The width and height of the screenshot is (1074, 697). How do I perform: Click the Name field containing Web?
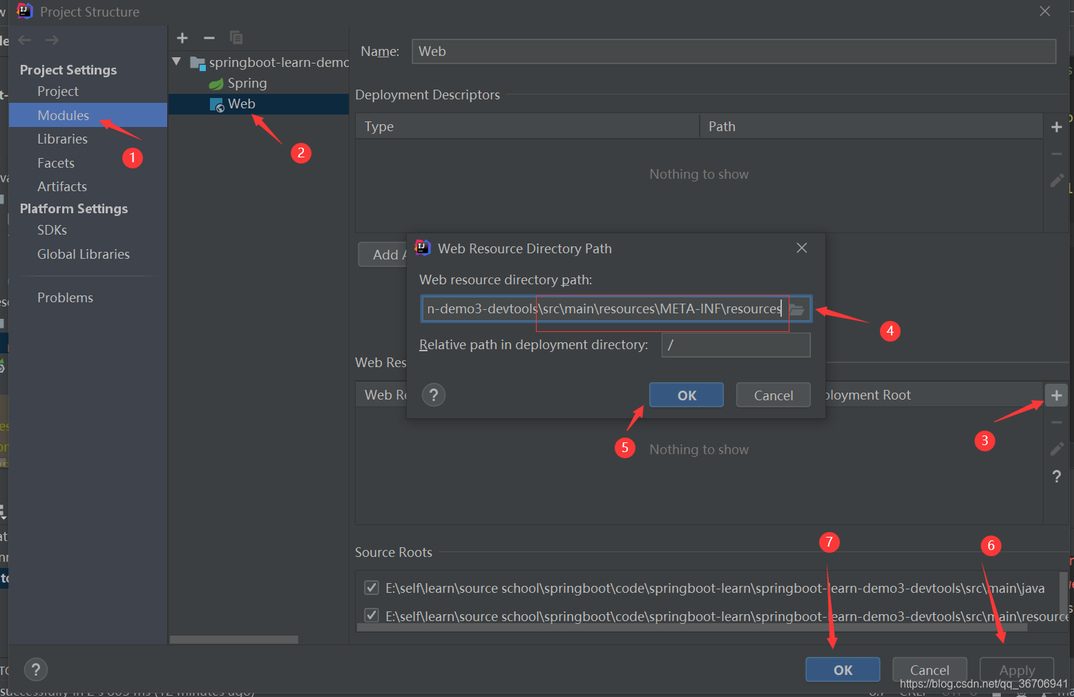733,52
